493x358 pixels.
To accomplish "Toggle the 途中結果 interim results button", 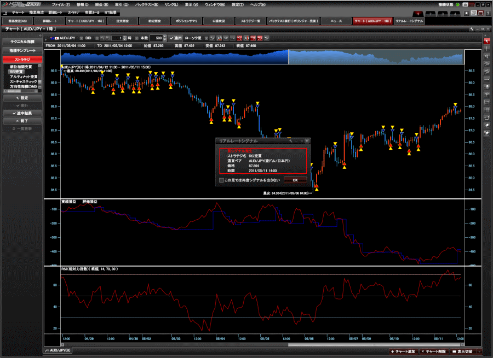I will pos(22,113).
